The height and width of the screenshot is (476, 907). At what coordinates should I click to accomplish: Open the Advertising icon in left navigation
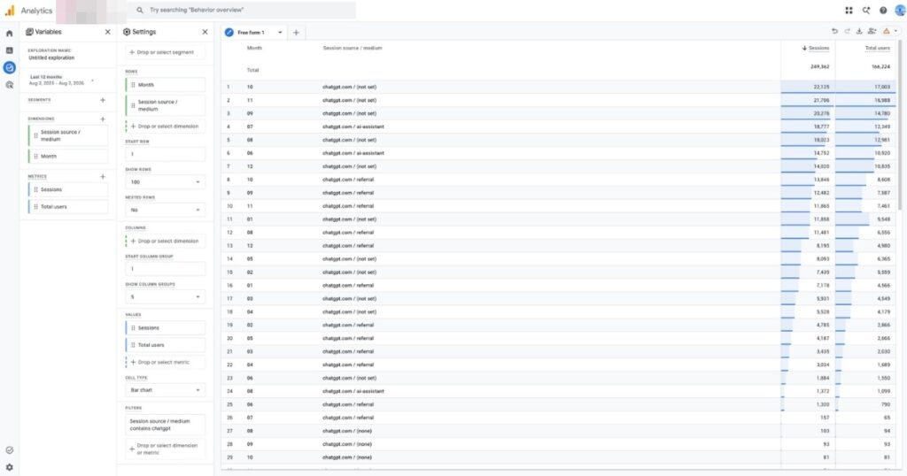tap(9, 85)
